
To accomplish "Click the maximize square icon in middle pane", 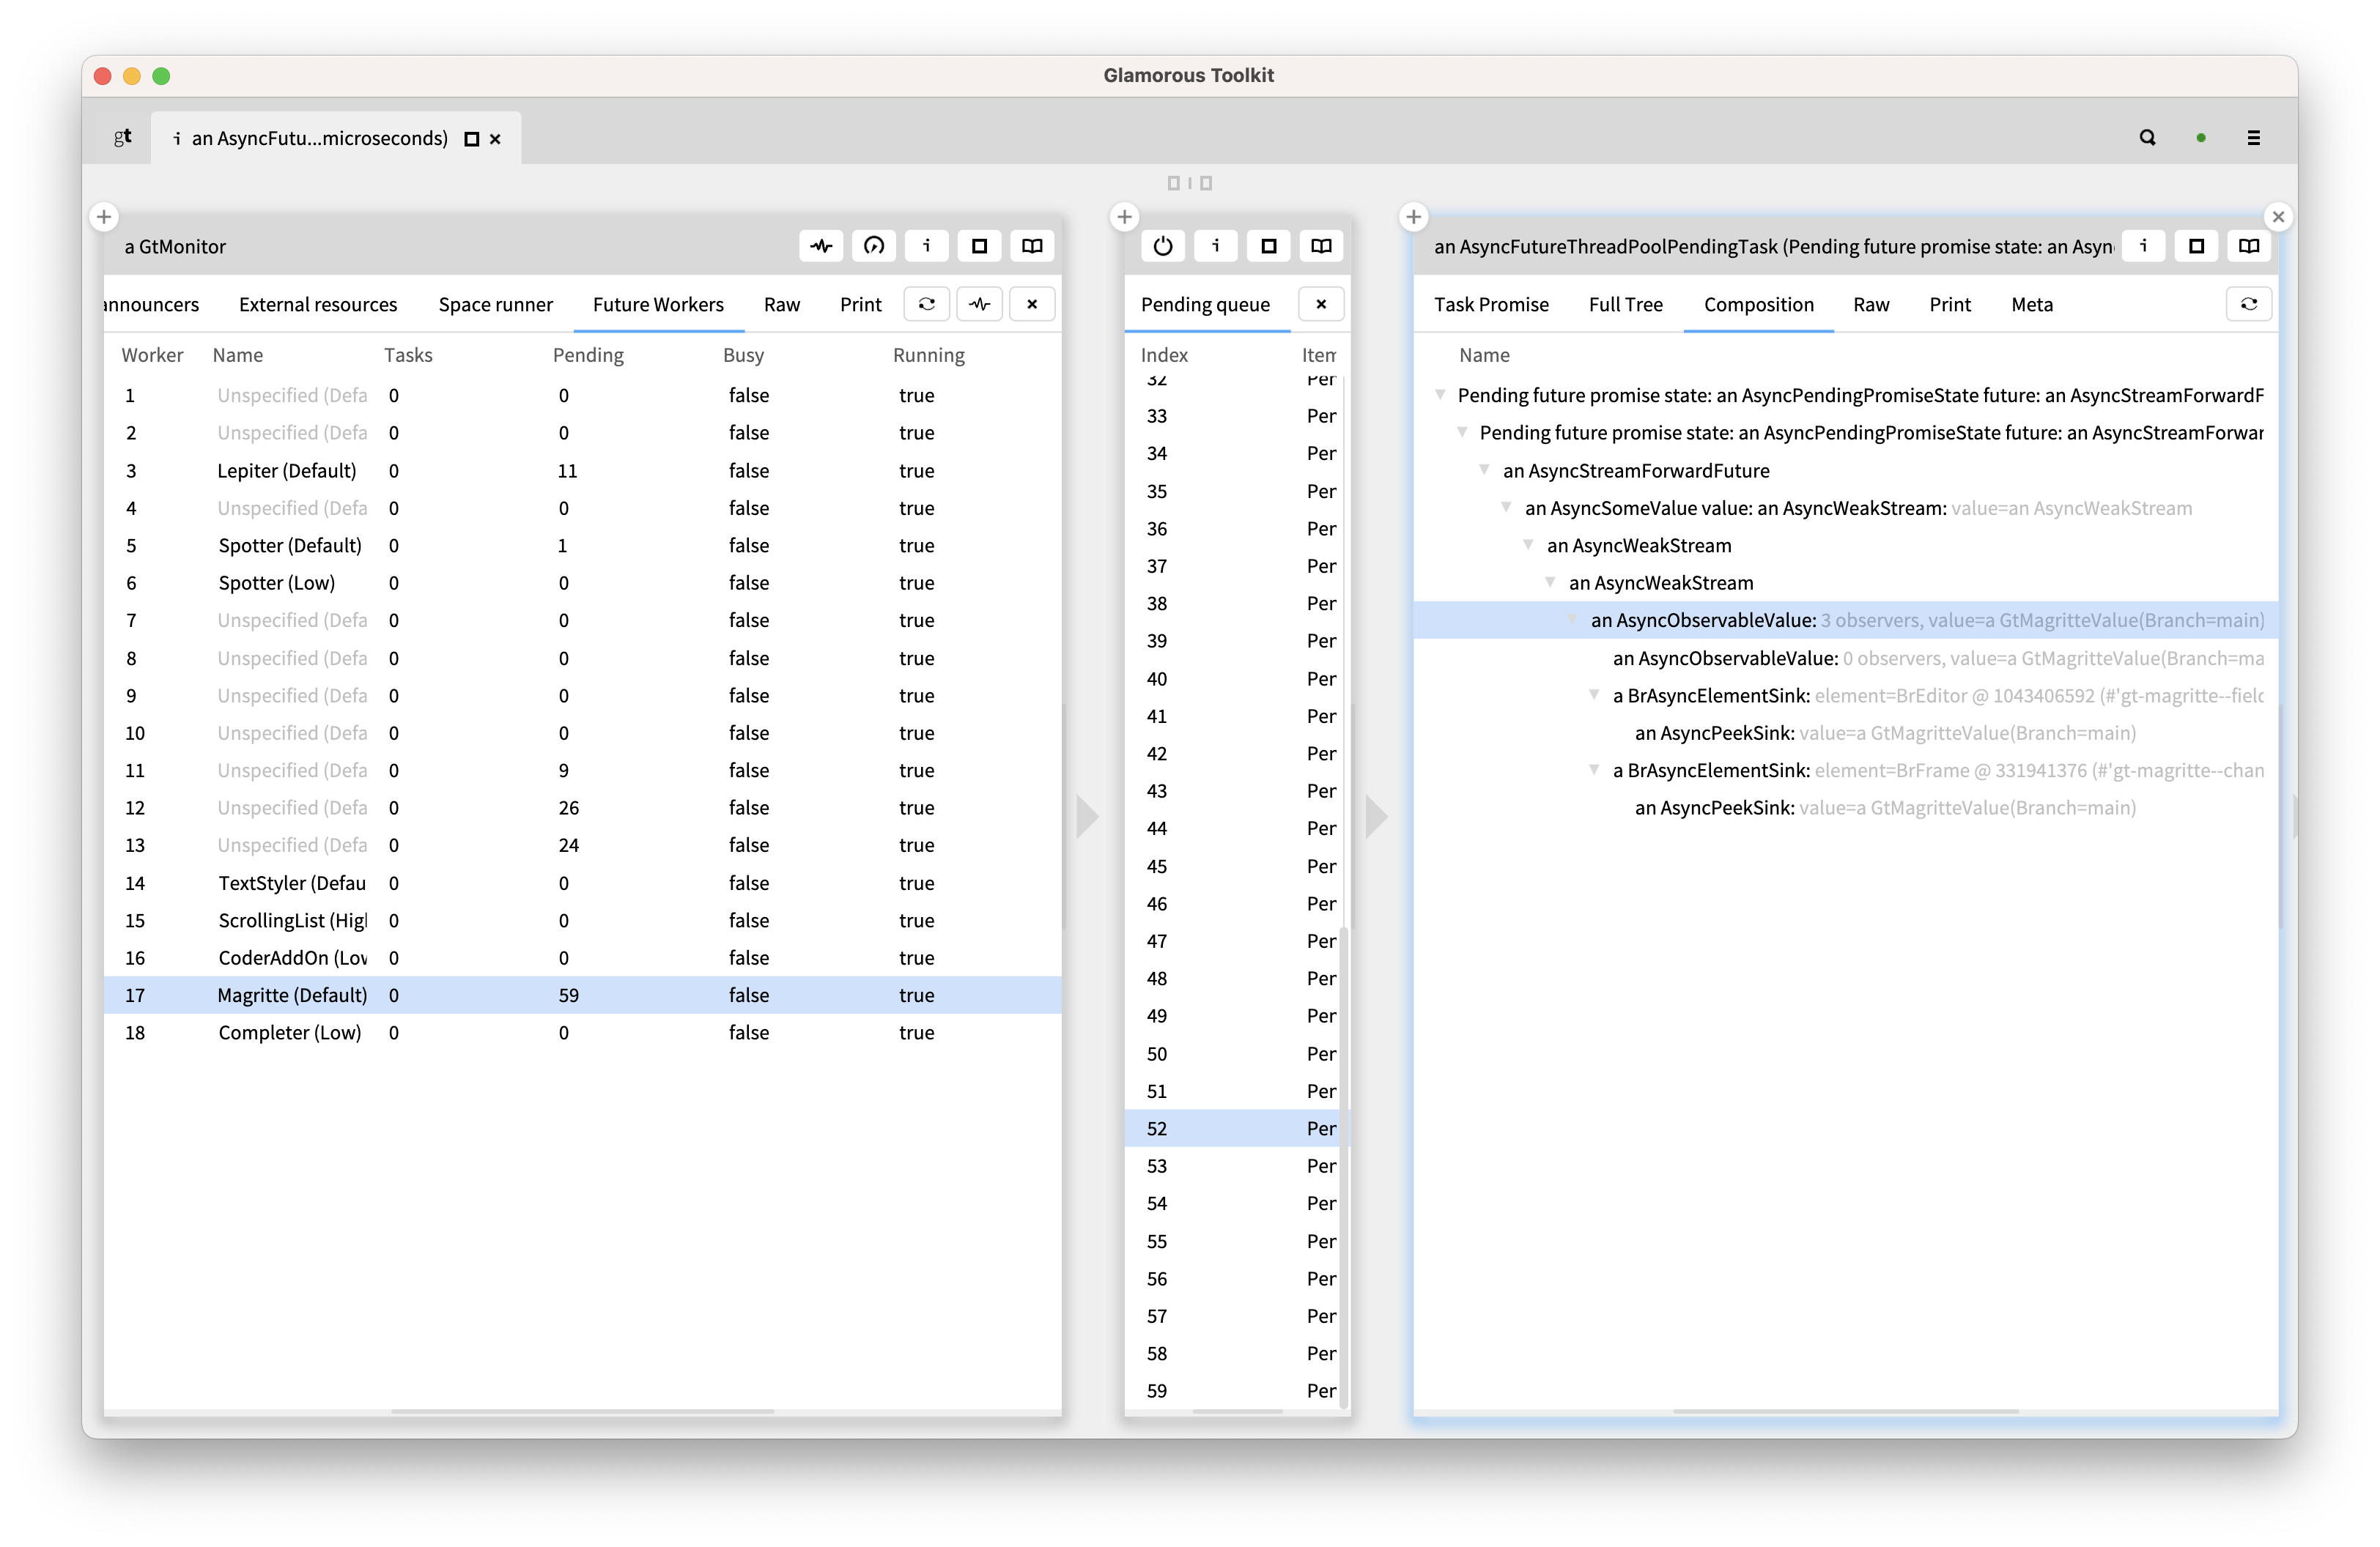I will pyautogui.click(x=1268, y=246).
